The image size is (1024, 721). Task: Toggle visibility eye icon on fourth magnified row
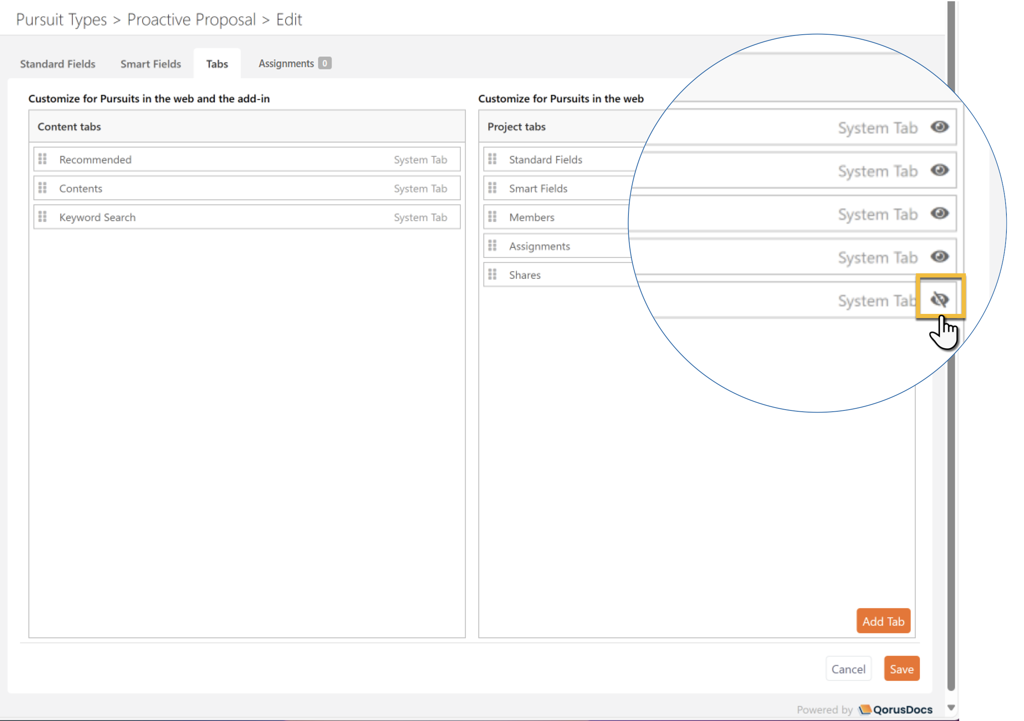click(x=939, y=257)
